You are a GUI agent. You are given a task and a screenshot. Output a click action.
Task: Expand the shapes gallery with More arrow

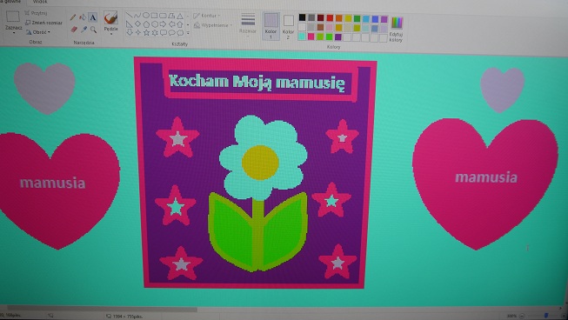[x=188, y=33]
